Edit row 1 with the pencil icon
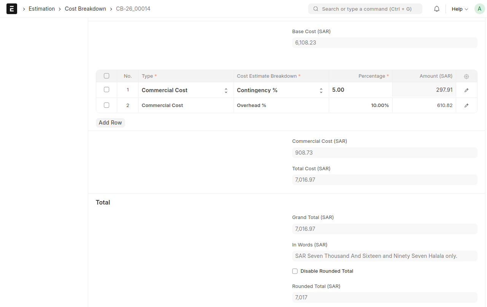487x307 pixels. (466, 90)
